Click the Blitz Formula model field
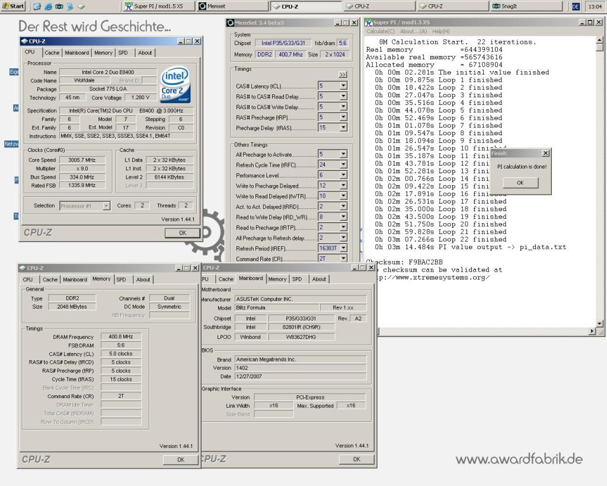This screenshot has height=486, width=607. (277, 308)
